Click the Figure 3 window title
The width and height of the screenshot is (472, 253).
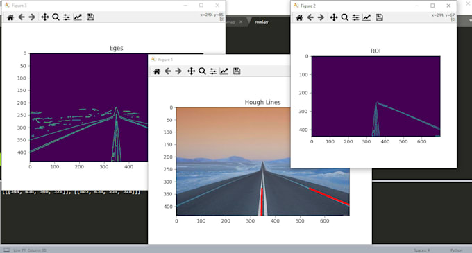pyautogui.click(x=19, y=6)
